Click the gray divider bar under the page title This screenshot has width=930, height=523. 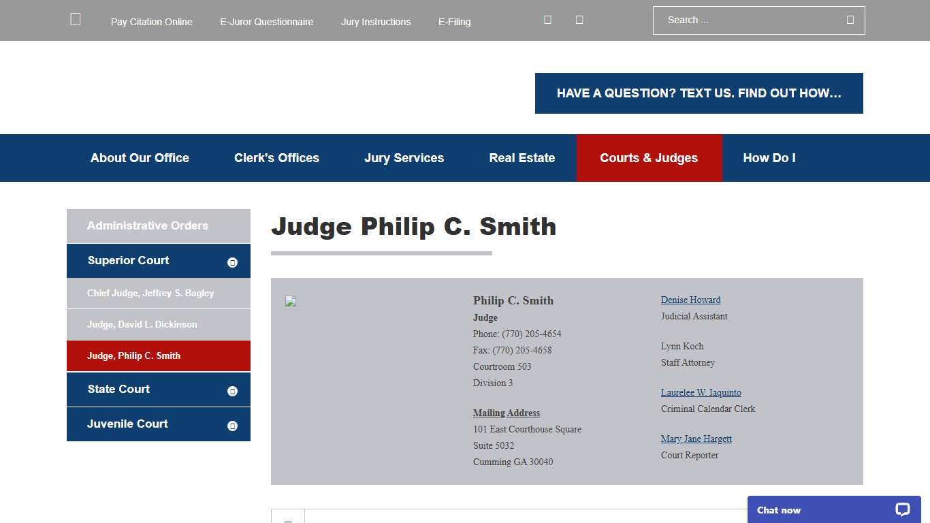[x=381, y=252]
